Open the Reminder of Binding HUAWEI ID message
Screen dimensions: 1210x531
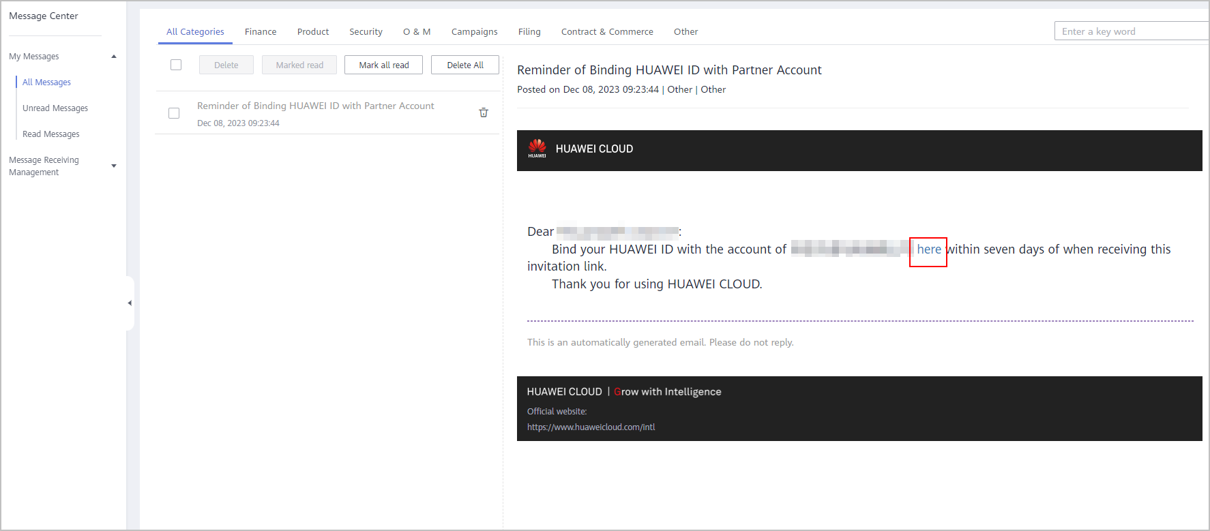point(316,106)
